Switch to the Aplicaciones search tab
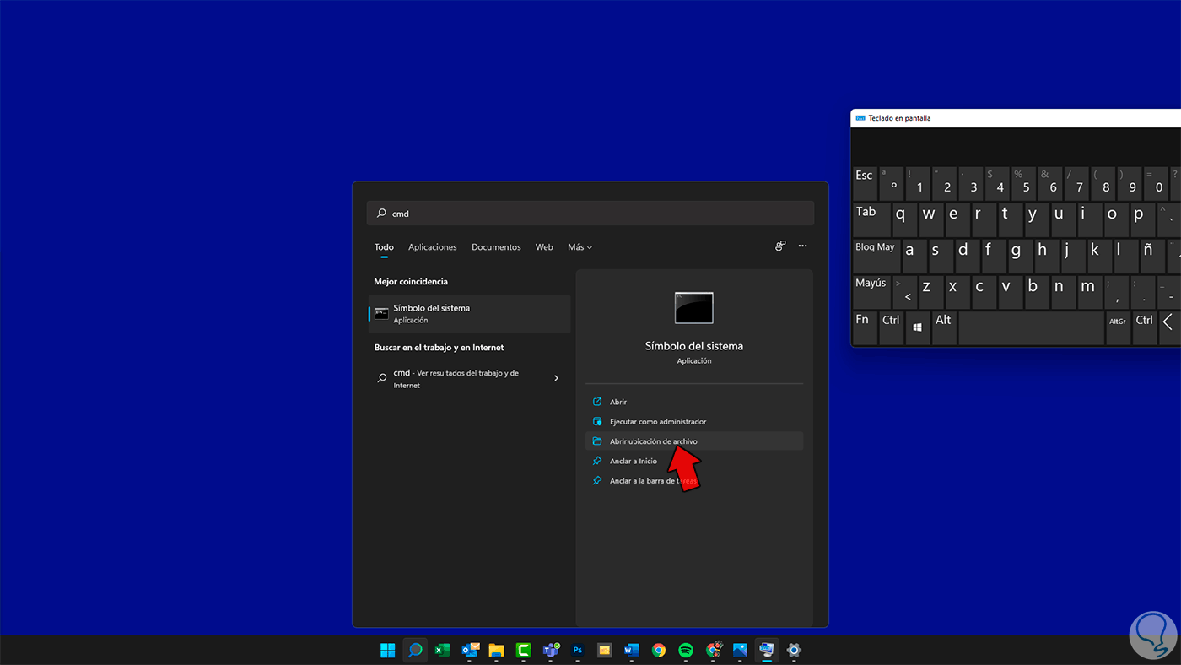This screenshot has width=1181, height=665. pyautogui.click(x=432, y=247)
